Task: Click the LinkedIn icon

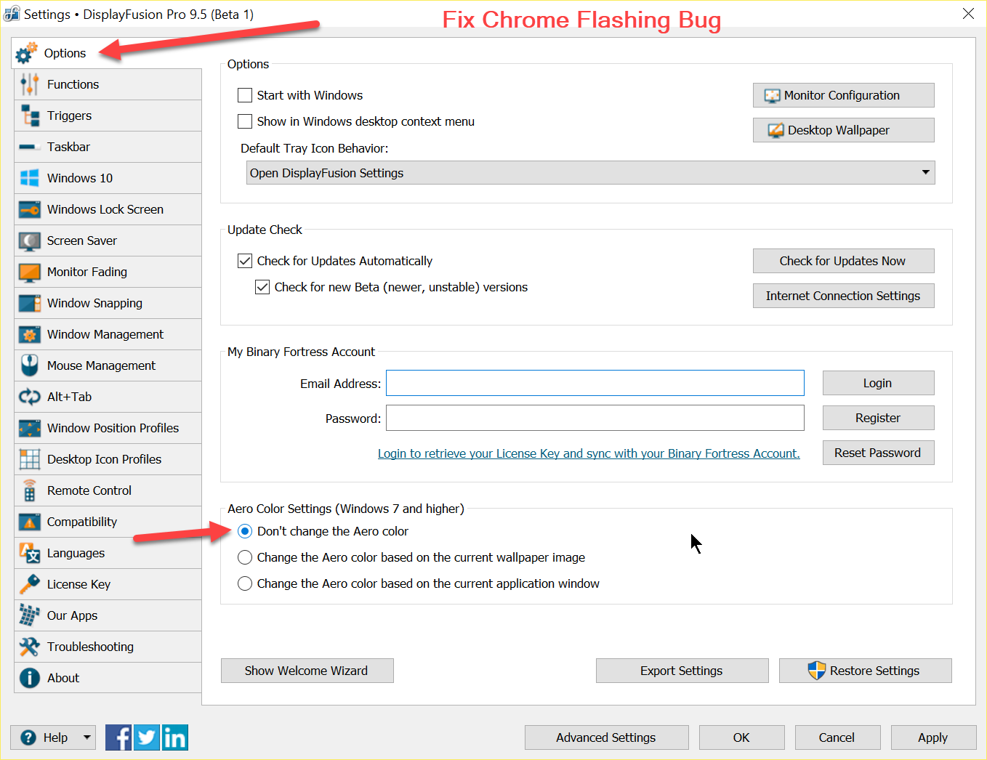Action: (x=175, y=737)
